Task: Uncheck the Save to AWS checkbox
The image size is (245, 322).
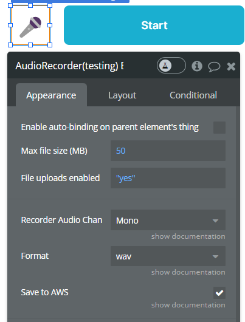Action: coord(219,293)
